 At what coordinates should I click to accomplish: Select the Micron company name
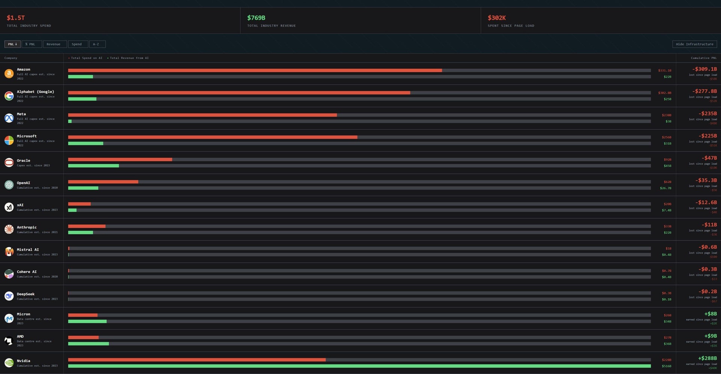[x=23, y=314]
